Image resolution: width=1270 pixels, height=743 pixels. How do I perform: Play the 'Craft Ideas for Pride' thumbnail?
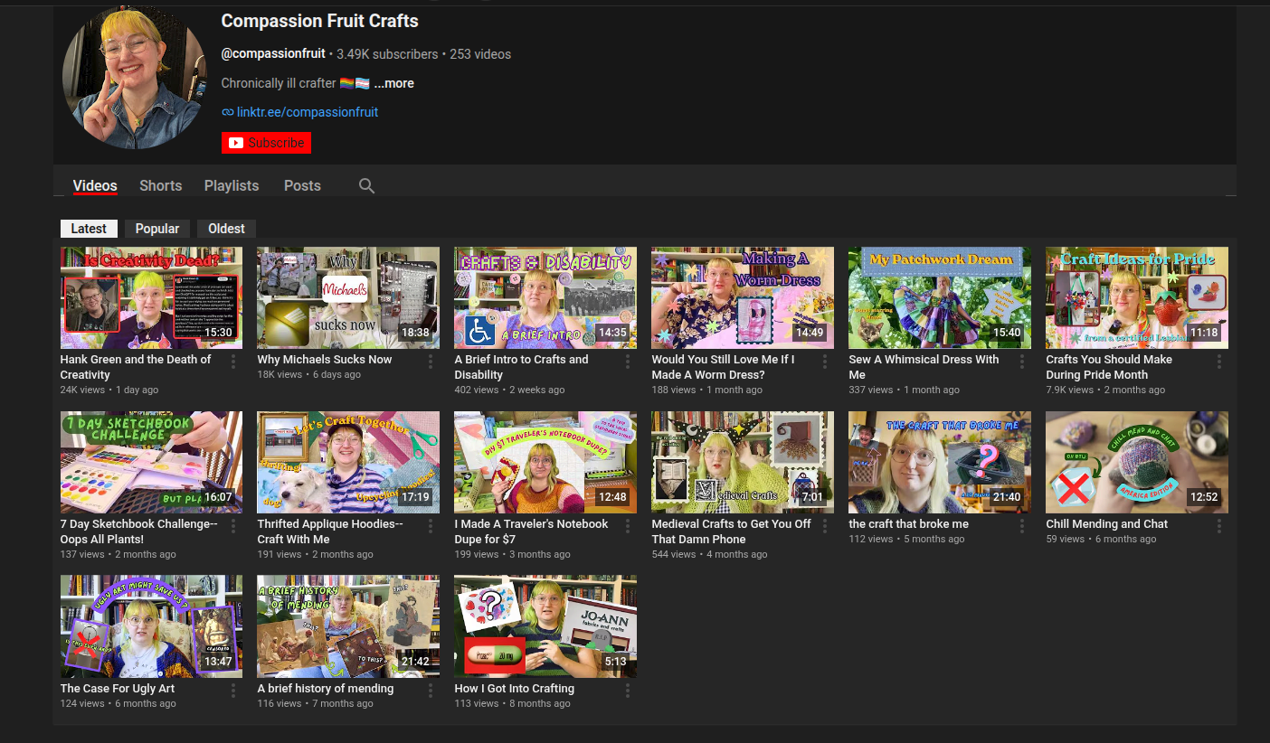(1137, 298)
